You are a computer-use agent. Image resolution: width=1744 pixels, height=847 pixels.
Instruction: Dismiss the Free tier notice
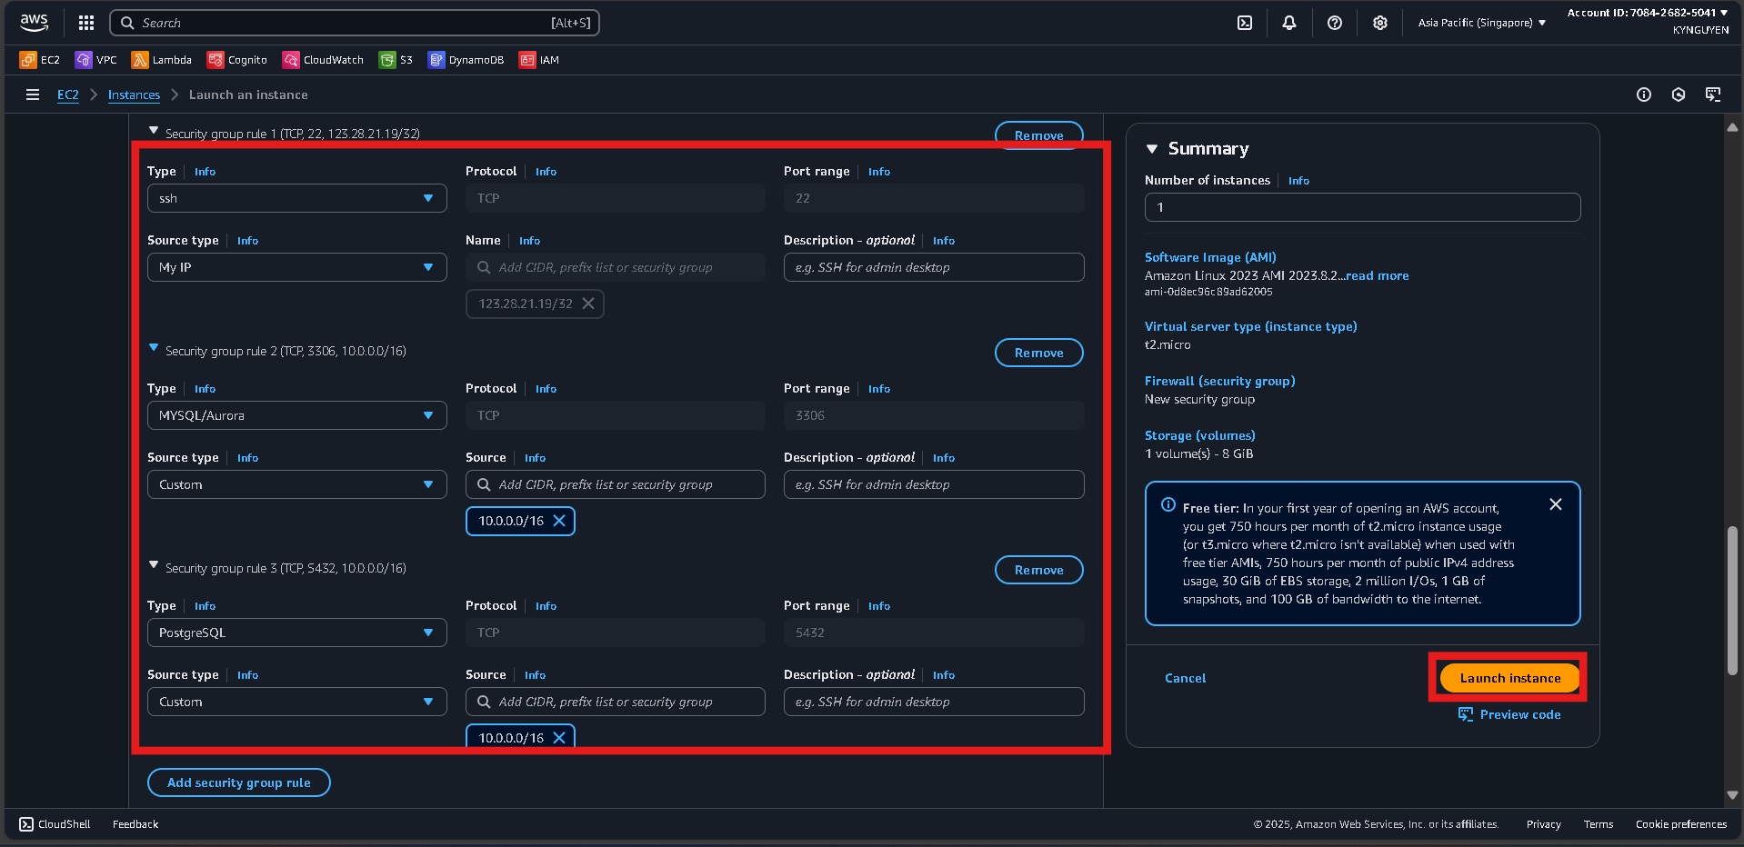coord(1555,503)
